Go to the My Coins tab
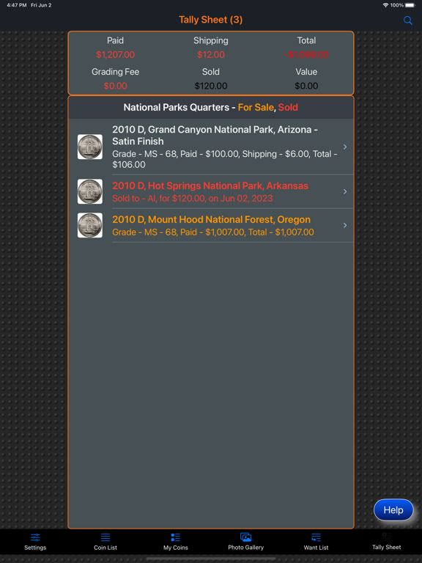Viewport: 422px width, 563px height. (176, 542)
